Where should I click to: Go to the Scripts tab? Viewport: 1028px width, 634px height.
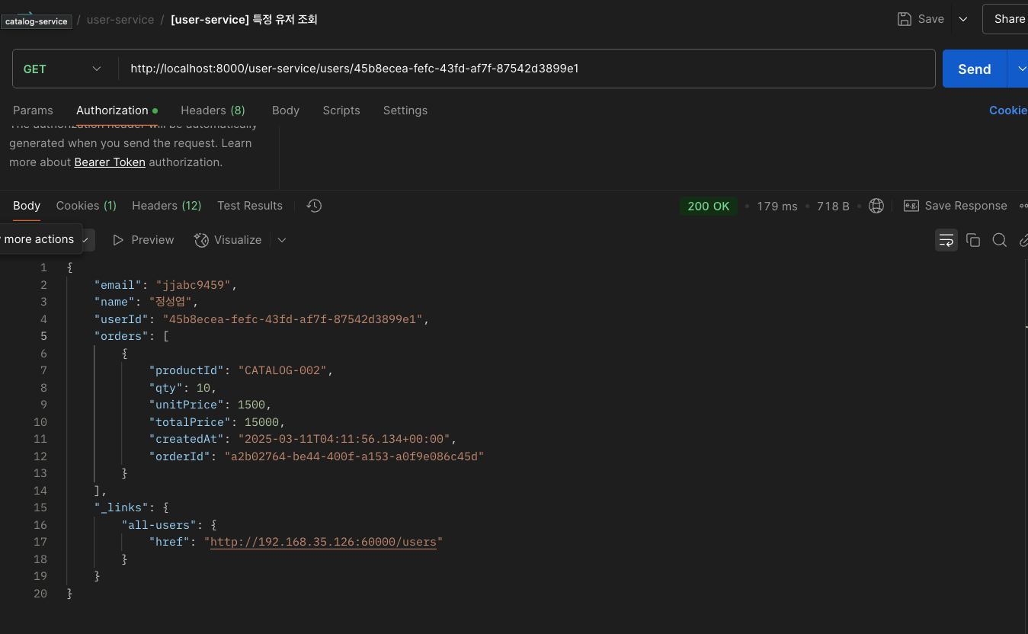click(x=341, y=110)
